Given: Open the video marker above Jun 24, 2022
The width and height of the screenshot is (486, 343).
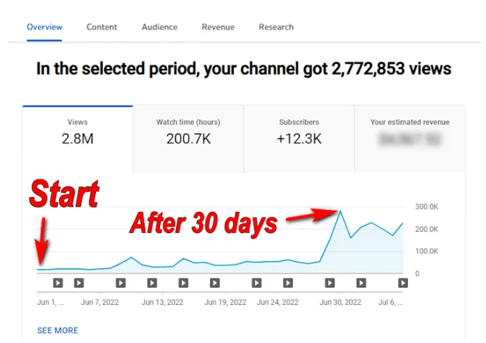Looking at the screenshot, I should [x=287, y=283].
